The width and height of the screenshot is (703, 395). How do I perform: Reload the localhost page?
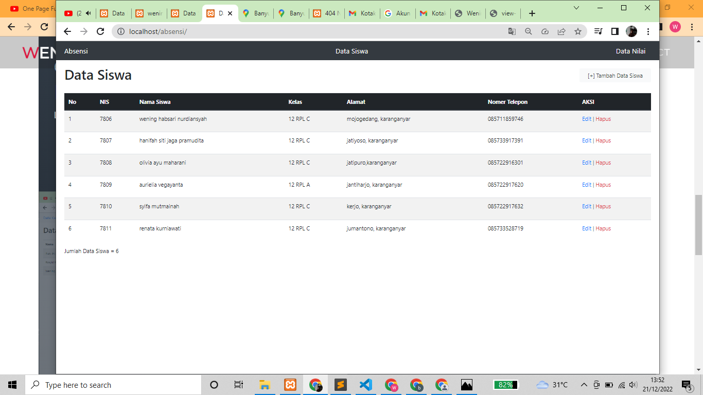point(100,31)
